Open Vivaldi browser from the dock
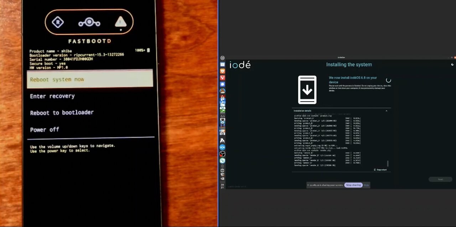The image size is (456, 227). tap(222, 78)
